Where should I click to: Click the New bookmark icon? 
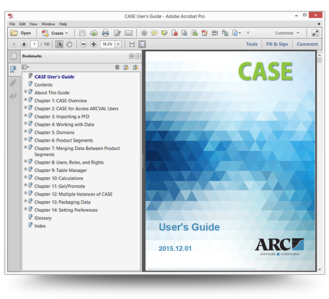tap(126, 67)
